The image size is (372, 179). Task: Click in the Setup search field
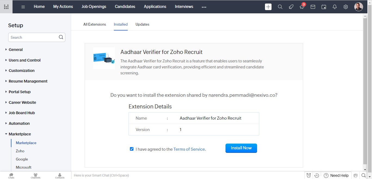pos(37,37)
